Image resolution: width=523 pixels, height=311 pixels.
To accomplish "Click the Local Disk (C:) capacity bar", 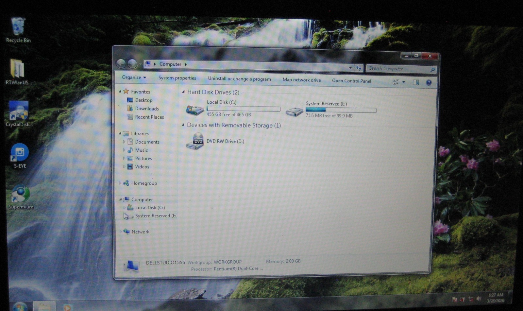I will pos(244,109).
